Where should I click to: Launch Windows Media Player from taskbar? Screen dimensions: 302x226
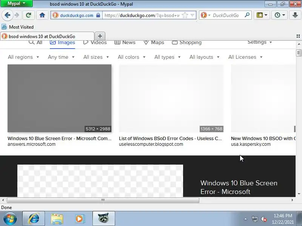pyautogui.click(x=80, y=219)
